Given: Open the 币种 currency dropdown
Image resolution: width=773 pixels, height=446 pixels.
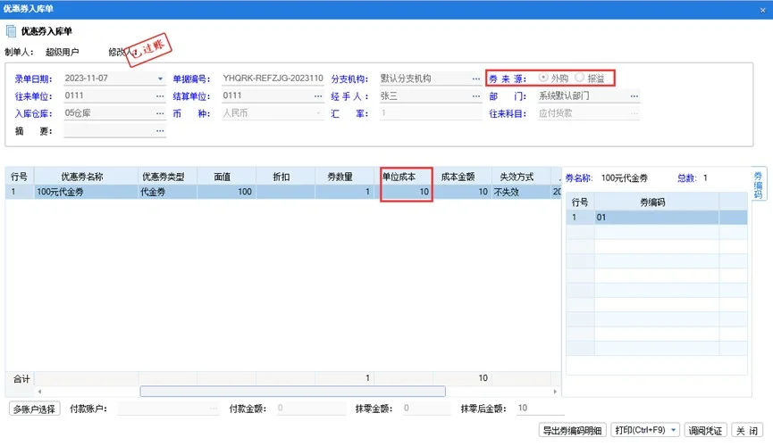Looking at the screenshot, I should click(318, 113).
